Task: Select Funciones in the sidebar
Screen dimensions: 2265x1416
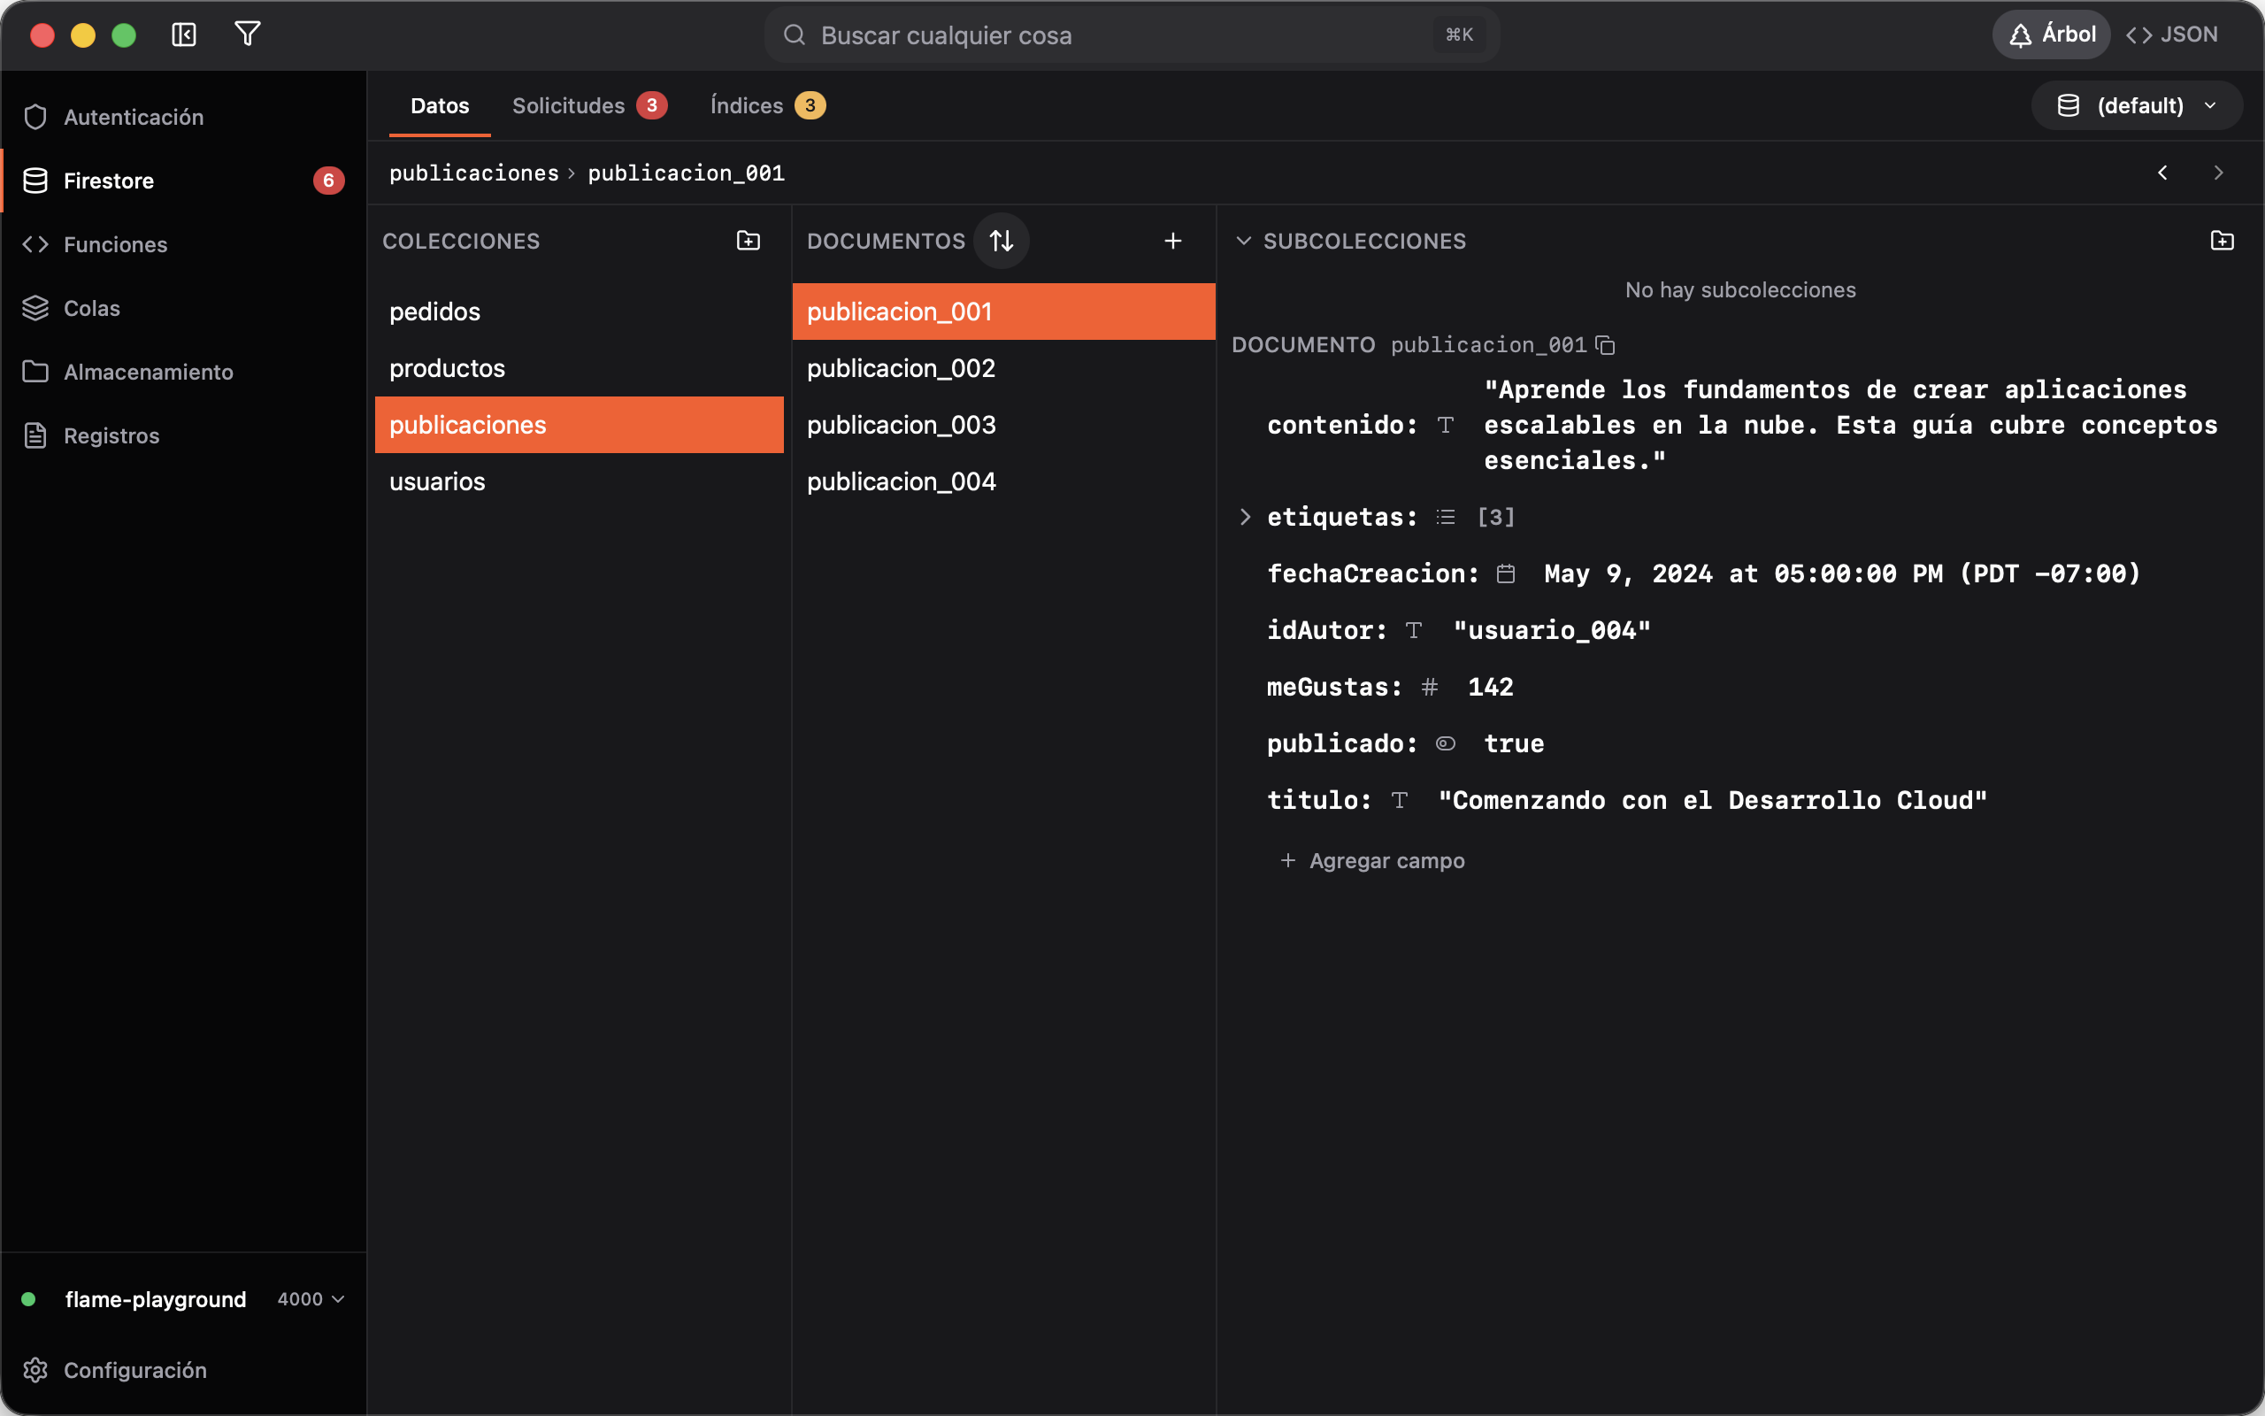Action: coord(183,244)
